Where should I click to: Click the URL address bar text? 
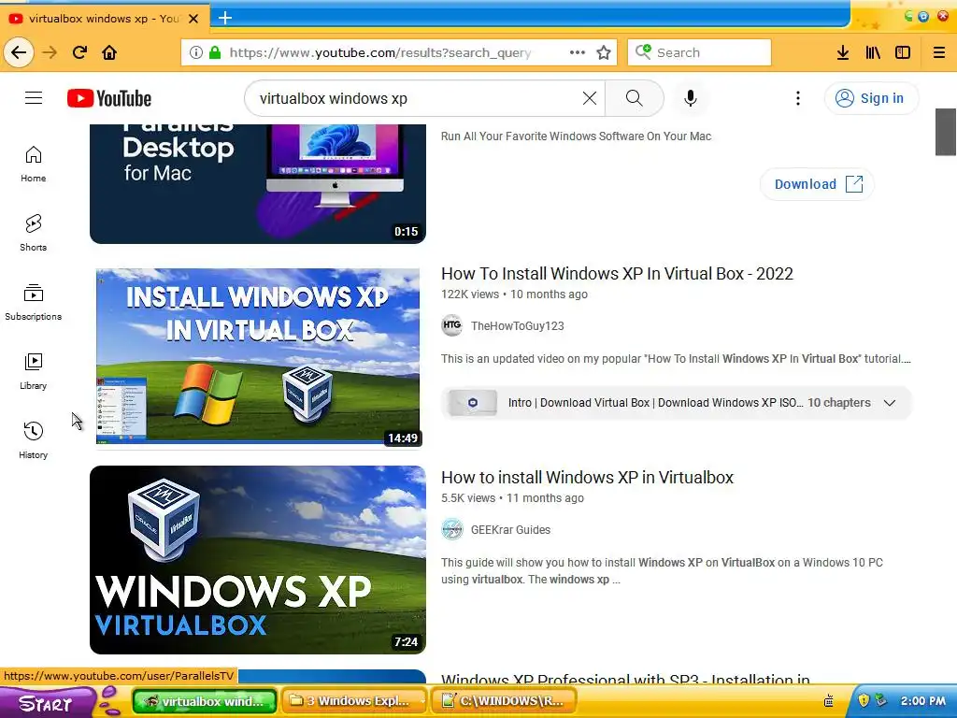(380, 52)
